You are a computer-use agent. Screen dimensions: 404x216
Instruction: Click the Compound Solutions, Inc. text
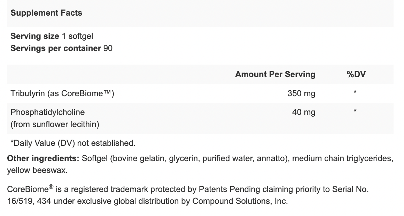[x=240, y=201]
